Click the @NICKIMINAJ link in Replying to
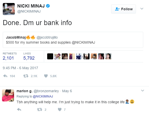Viewport: 149px width, 114px height. coord(43,96)
